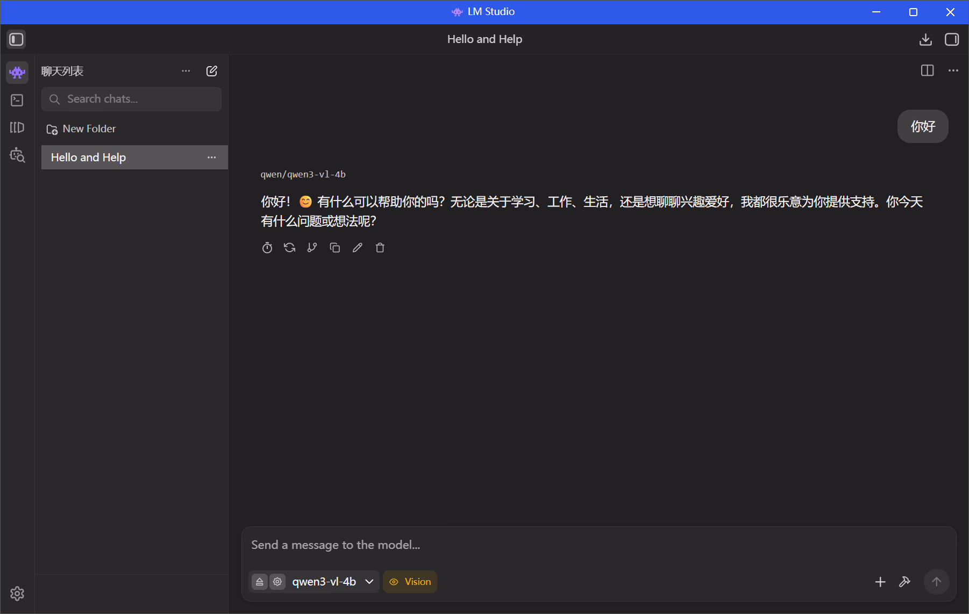
Task: Toggle the left sidebar panel icon
Action: click(x=17, y=39)
